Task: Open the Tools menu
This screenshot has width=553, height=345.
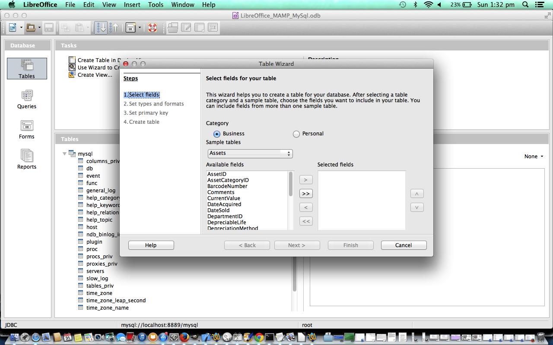Action: tap(156, 5)
